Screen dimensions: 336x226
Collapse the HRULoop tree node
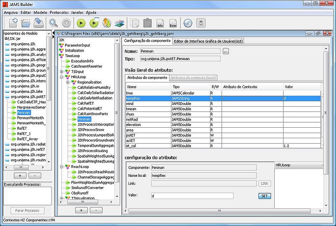62,77
